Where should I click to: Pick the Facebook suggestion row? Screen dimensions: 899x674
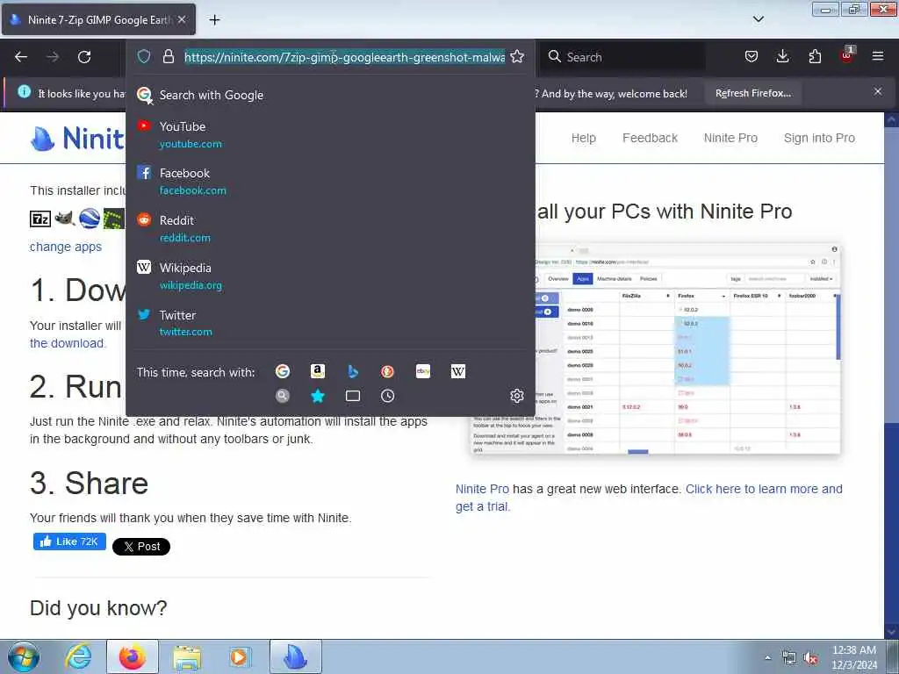pos(330,181)
